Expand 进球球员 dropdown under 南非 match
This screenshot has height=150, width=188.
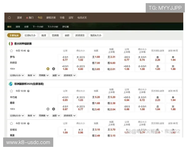point(70,116)
